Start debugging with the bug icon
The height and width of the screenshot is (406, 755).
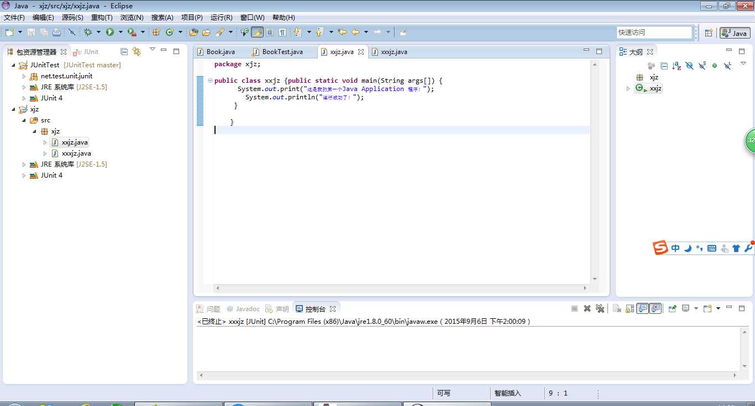(88, 33)
